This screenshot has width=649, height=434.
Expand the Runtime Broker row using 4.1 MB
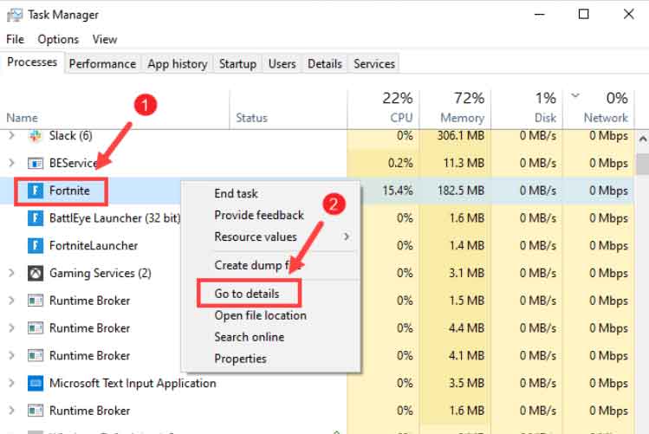[x=11, y=356]
